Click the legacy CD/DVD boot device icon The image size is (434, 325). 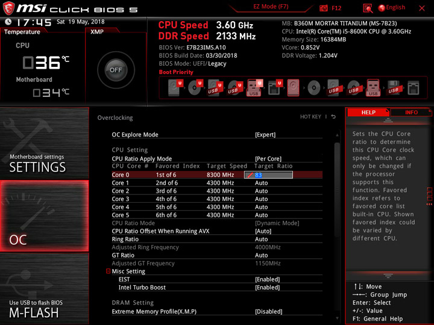pos(314,88)
